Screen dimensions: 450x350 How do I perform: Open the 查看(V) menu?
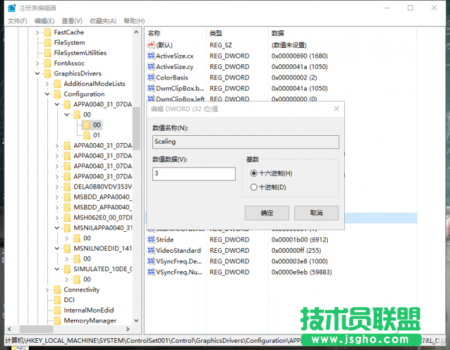(x=72, y=21)
